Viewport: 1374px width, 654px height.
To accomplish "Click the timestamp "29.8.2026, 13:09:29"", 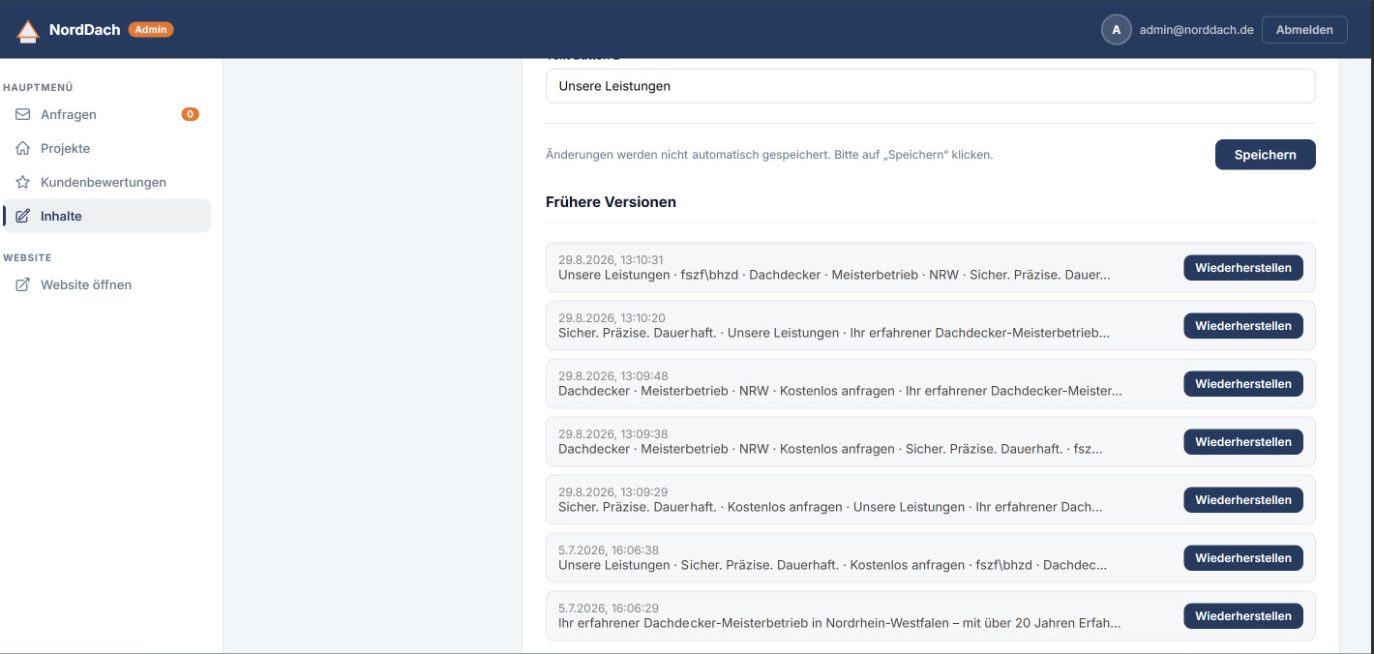I will [613, 492].
